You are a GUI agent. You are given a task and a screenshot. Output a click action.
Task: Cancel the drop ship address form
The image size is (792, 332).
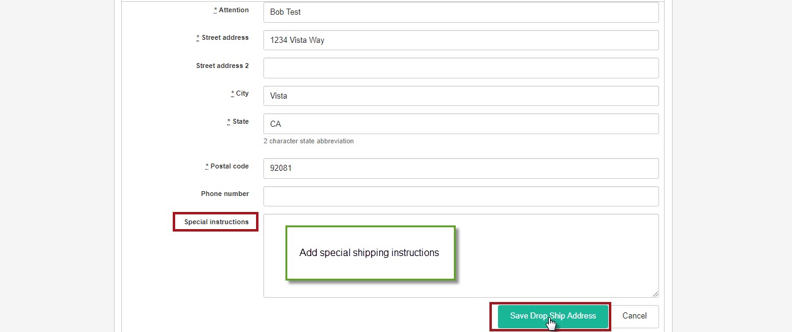tap(634, 316)
